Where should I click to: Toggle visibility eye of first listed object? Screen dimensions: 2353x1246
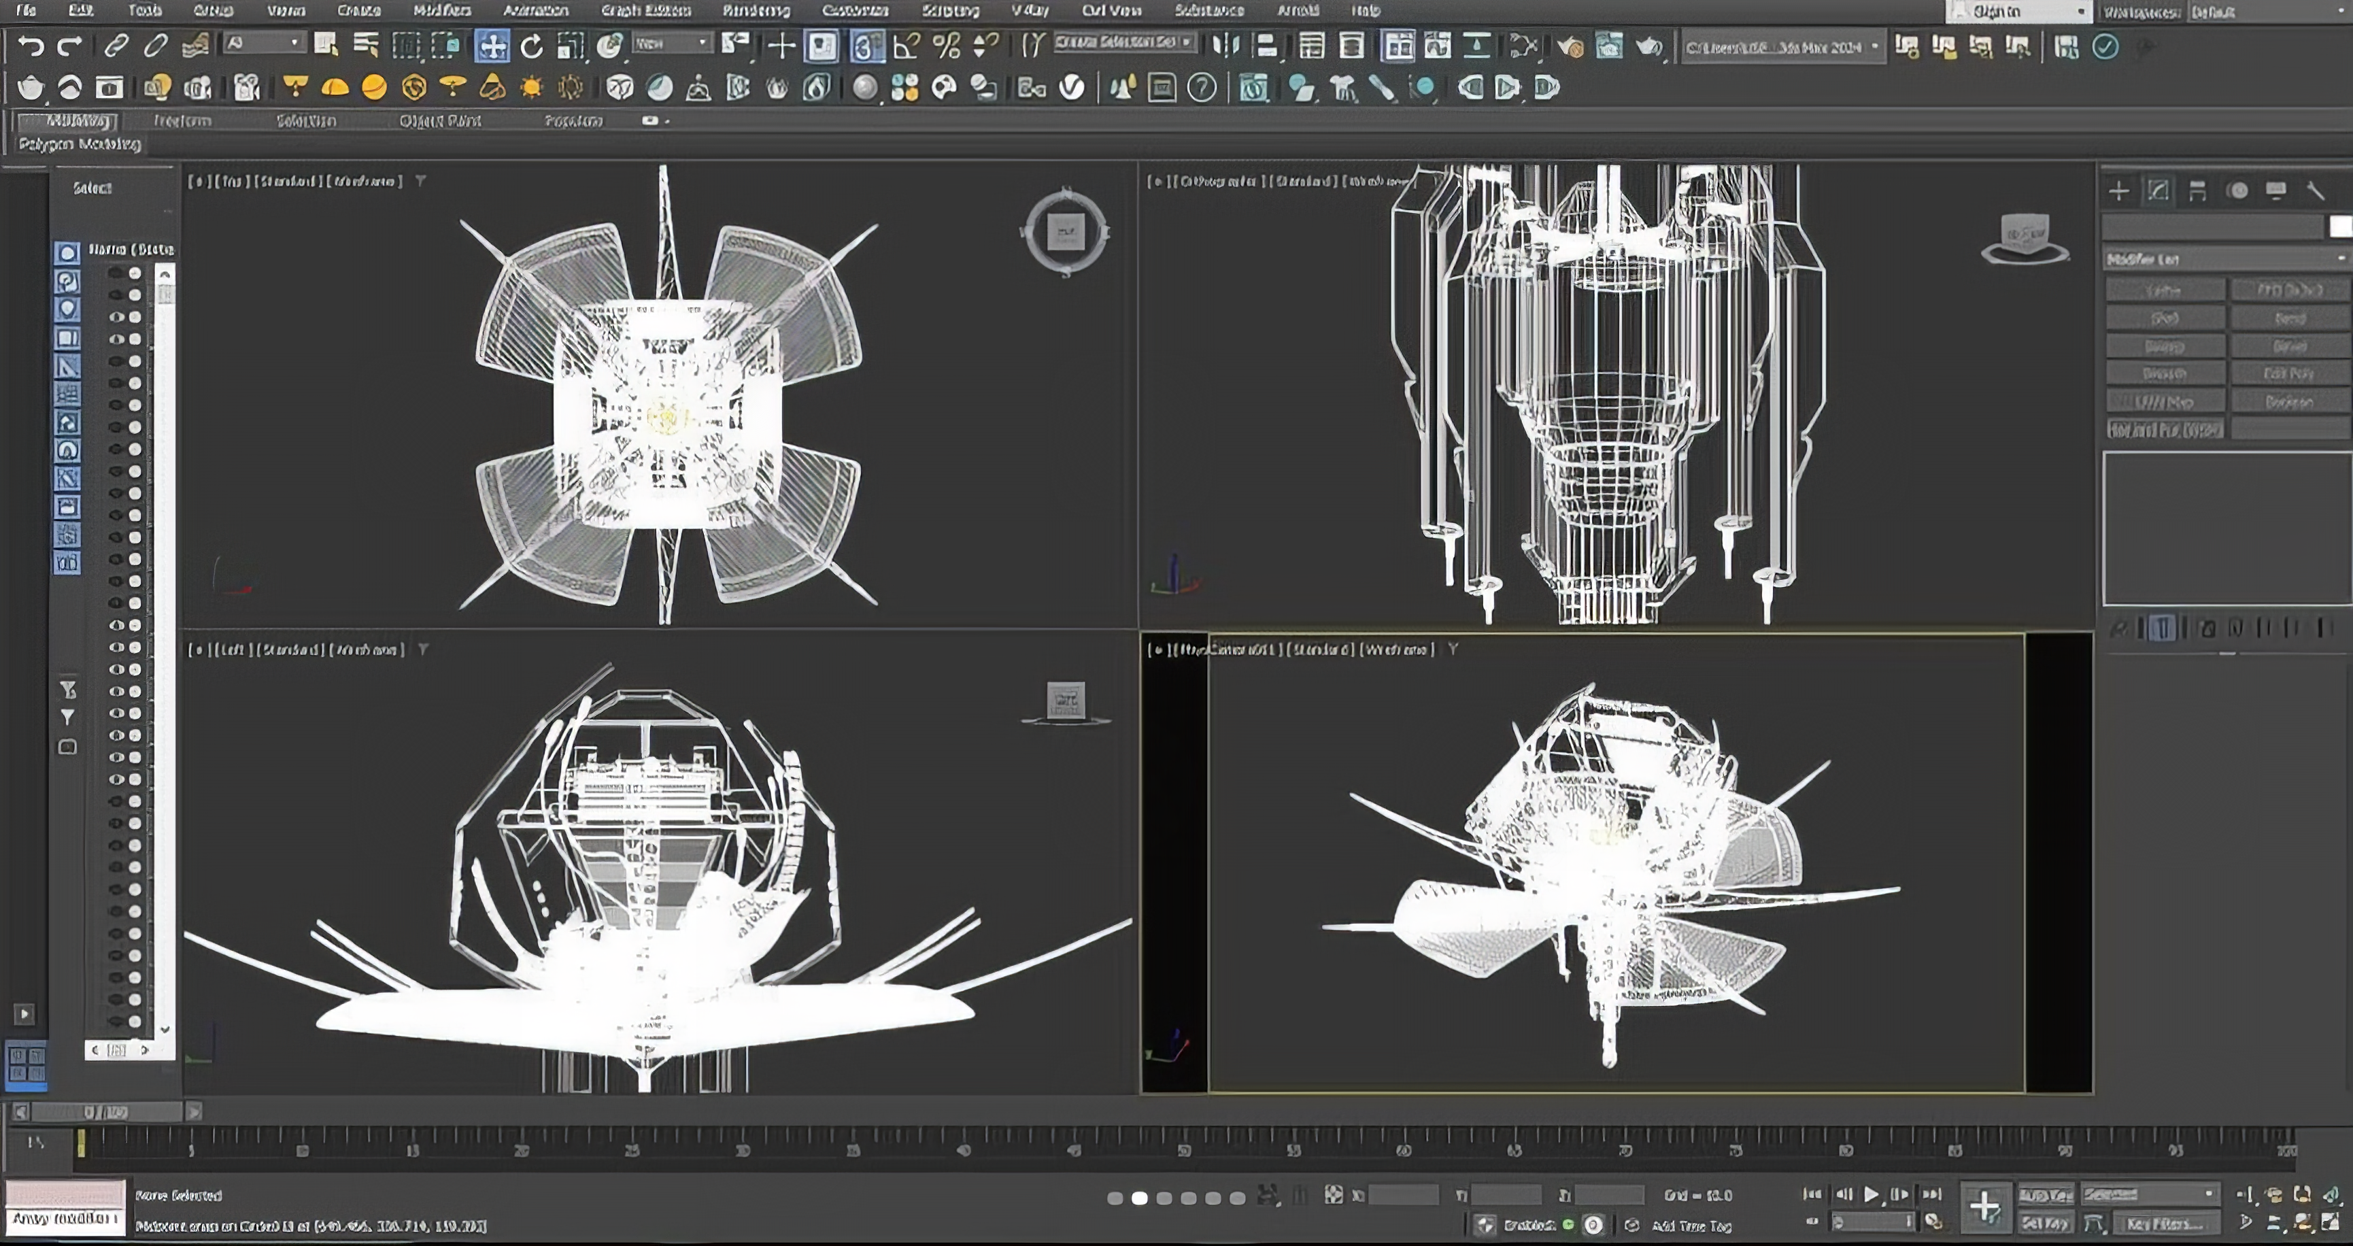pyautogui.click(x=116, y=272)
